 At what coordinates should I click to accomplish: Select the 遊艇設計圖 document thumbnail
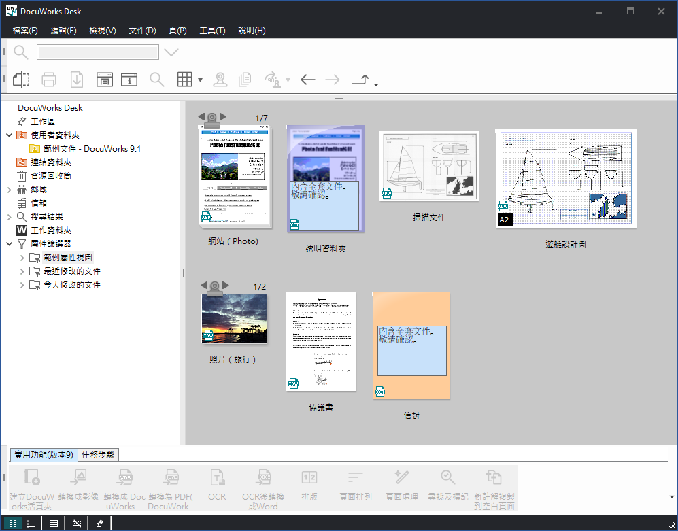566,177
